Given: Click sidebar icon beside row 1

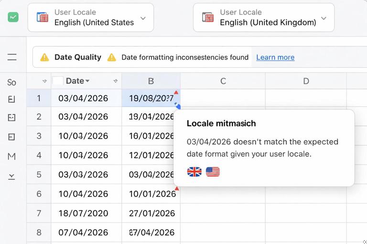Looking at the screenshot, I should tap(11, 99).
